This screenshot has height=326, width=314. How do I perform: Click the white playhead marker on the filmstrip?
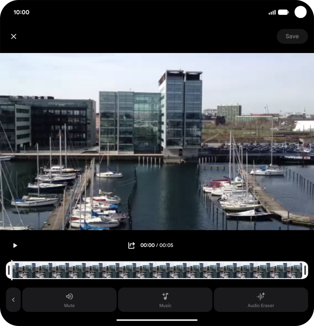click(x=12, y=270)
